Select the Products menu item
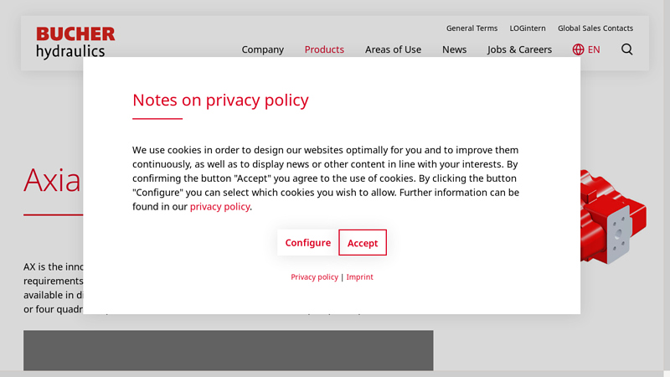The image size is (670, 377). (x=324, y=49)
